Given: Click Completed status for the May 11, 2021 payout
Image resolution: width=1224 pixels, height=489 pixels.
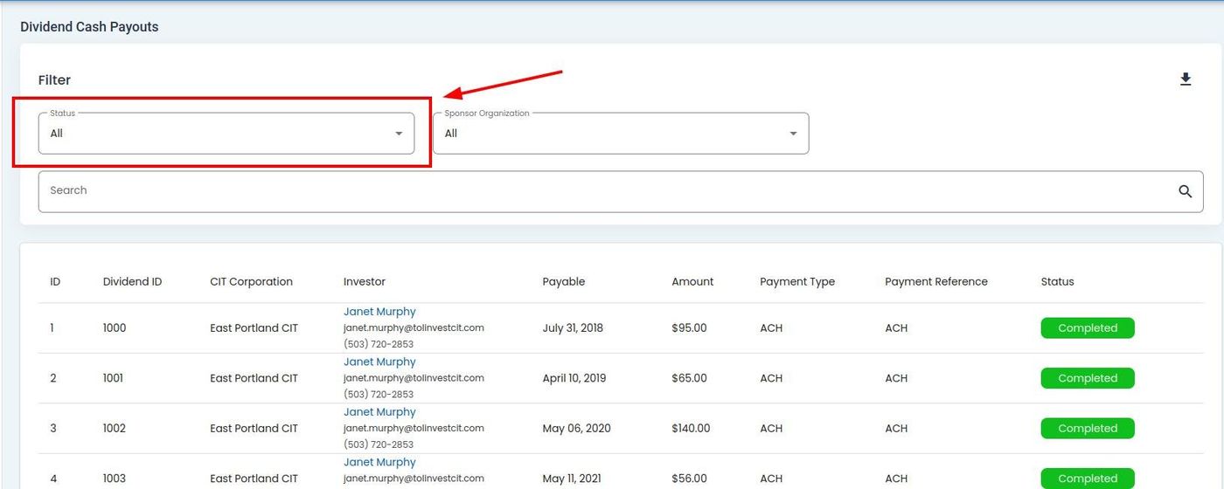Looking at the screenshot, I should click(1087, 479).
